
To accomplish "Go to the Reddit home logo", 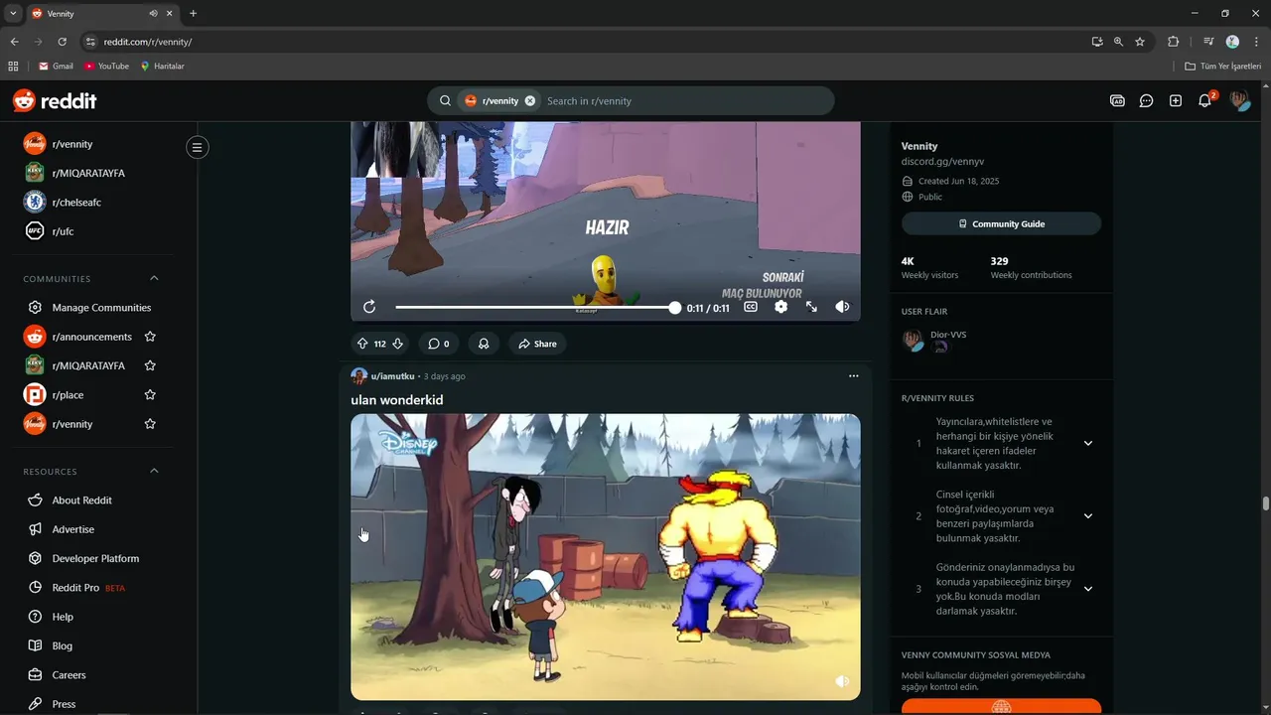I will coord(55,100).
